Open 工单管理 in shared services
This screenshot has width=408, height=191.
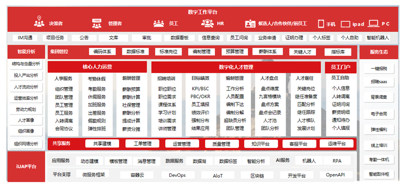(x=142, y=144)
